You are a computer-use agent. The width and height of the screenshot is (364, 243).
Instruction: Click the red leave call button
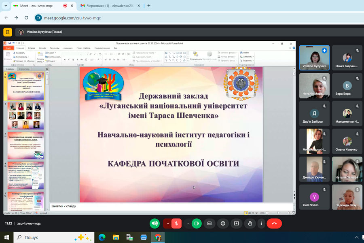[x=274, y=223]
